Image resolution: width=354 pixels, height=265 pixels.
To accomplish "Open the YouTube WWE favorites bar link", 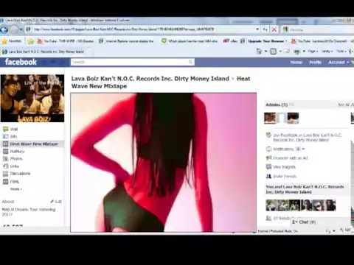I will (x=65, y=41).
